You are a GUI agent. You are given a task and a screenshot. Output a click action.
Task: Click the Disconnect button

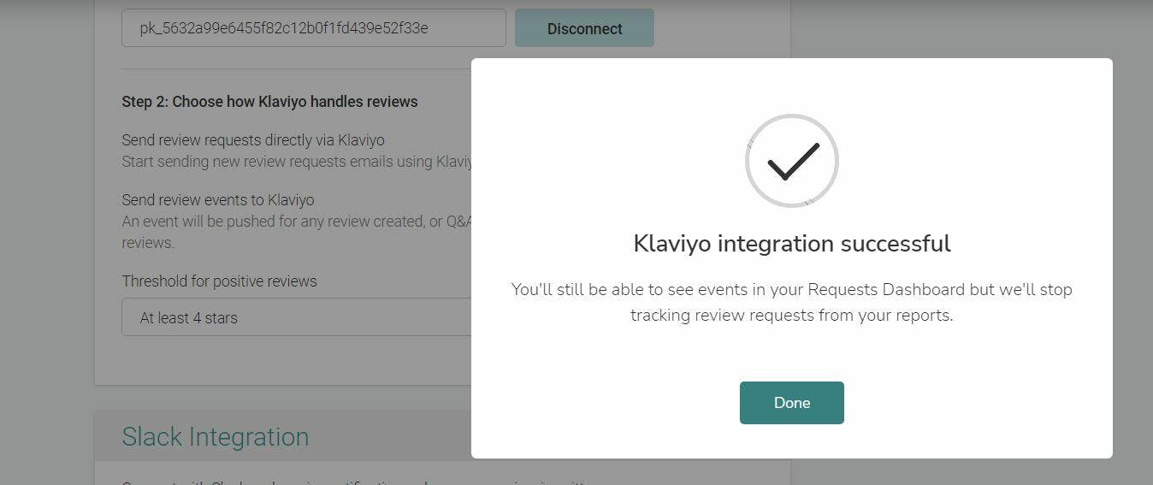pos(584,28)
